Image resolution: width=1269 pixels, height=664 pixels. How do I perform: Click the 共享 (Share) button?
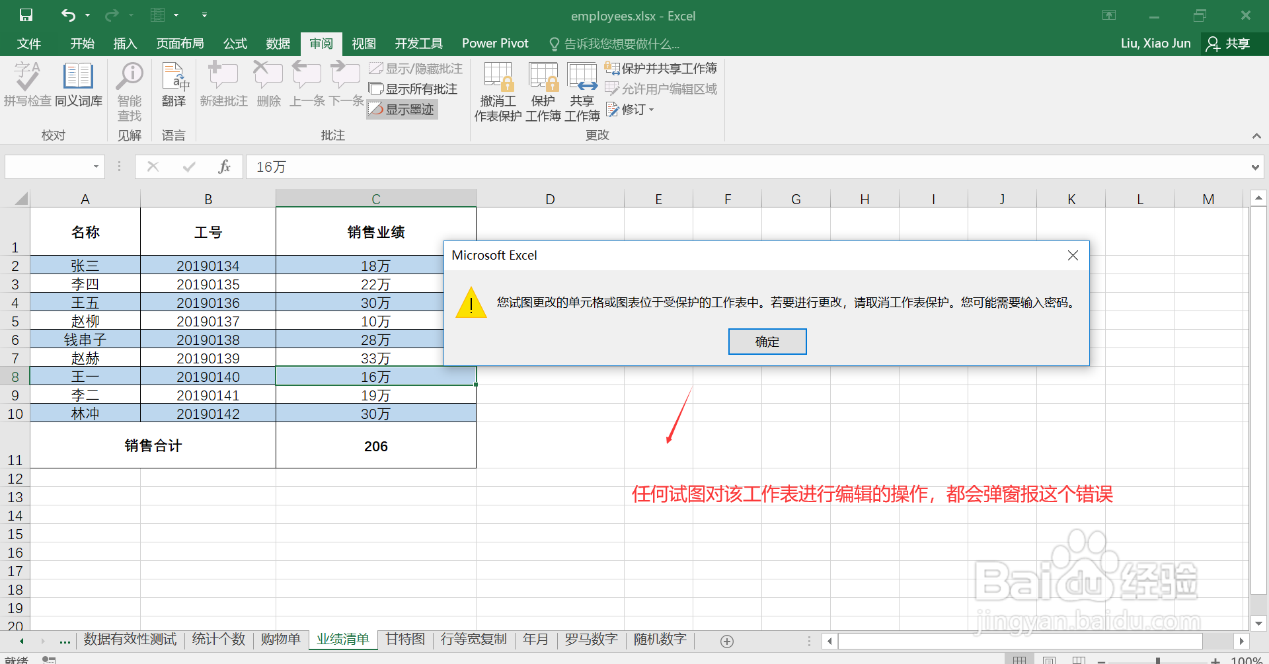coord(1229,44)
